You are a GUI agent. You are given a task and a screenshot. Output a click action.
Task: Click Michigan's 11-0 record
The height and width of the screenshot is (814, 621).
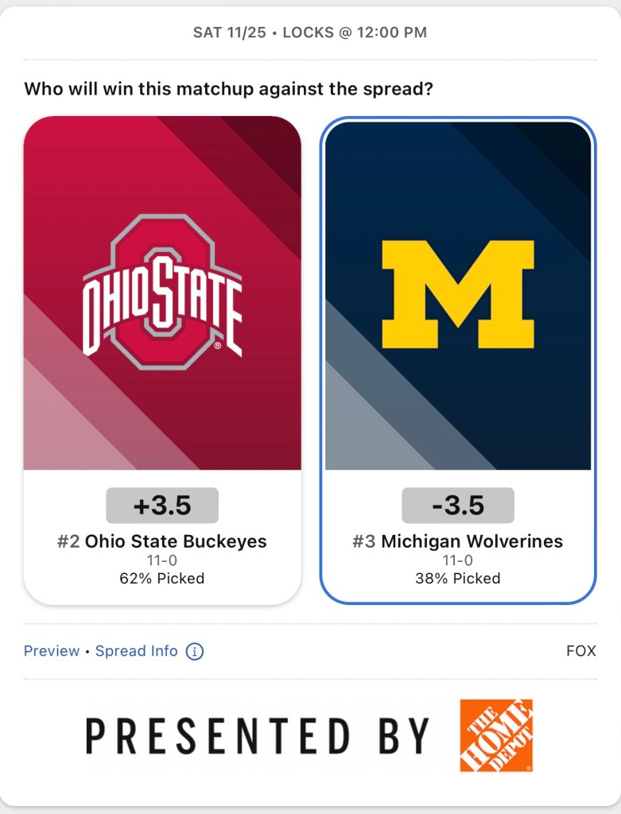pos(458,561)
